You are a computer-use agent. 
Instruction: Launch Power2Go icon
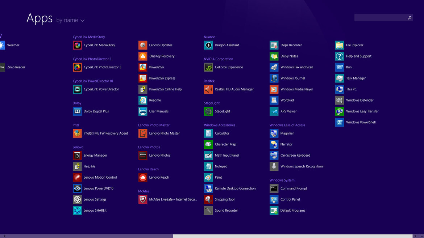(143, 67)
